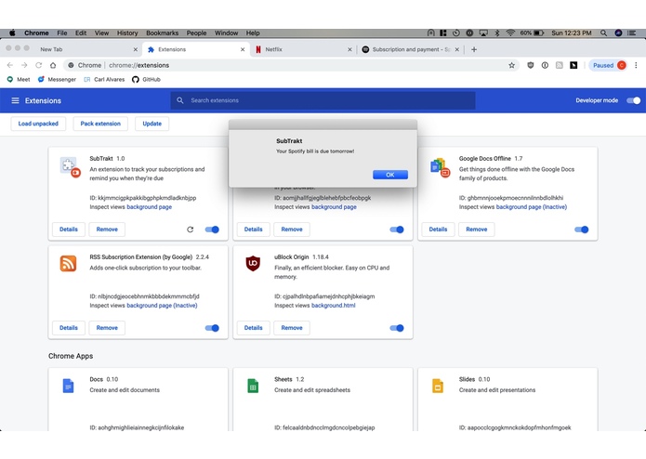Go back with the browser back arrow
Image resolution: width=646 pixels, height=459 pixels.
point(10,65)
